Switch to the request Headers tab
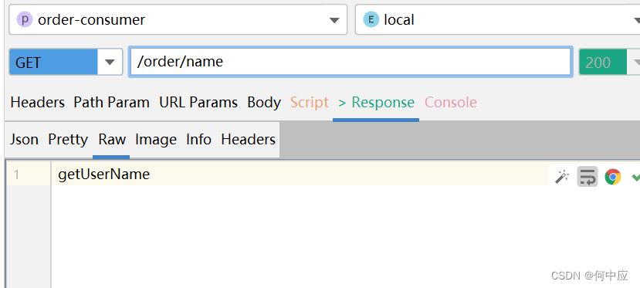The image size is (640, 288). click(38, 103)
